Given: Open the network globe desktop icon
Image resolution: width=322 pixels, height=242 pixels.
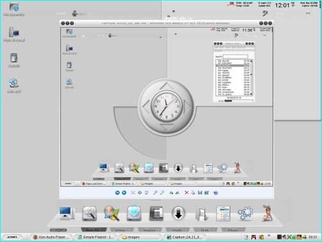Looking at the screenshot, I should tap(14, 85).
